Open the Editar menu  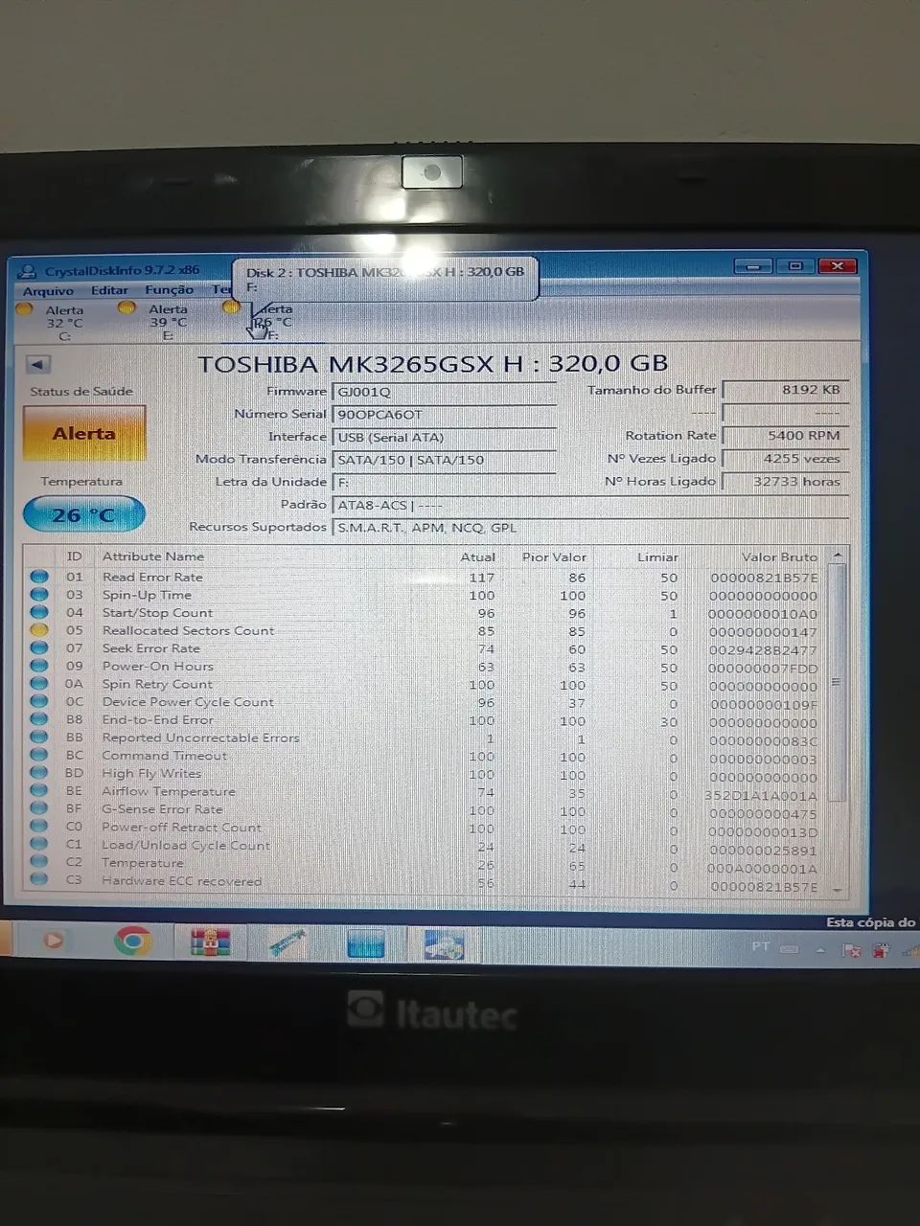109,290
